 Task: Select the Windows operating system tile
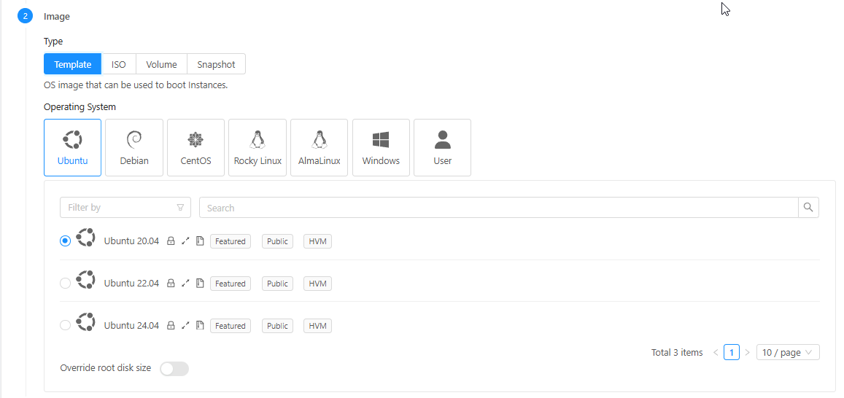[381, 148]
